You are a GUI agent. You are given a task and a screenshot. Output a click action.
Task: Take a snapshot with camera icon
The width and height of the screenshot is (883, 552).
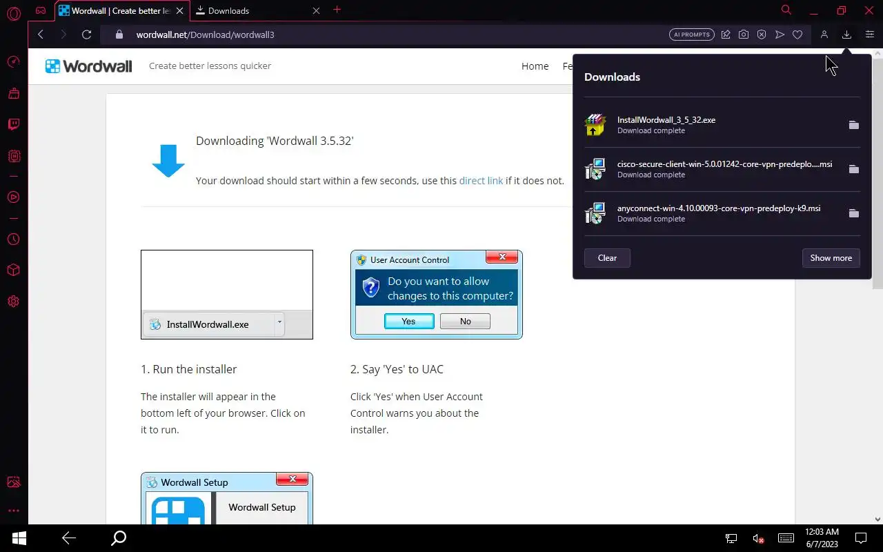pyautogui.click(x=744, y=34)
